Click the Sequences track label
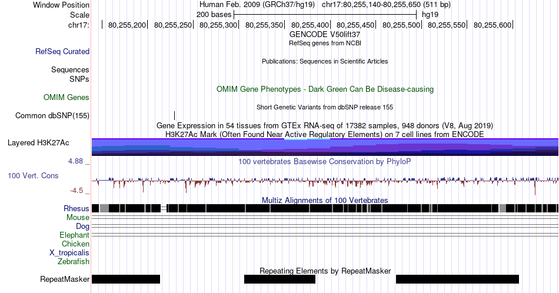 70,69
